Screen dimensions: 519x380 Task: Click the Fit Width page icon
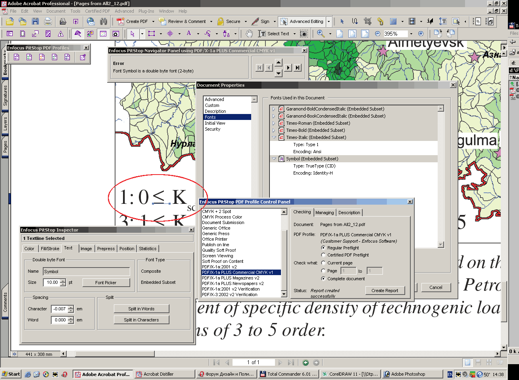tap(365, 34)
